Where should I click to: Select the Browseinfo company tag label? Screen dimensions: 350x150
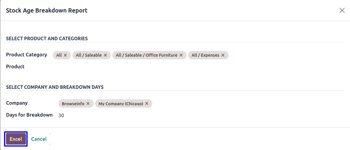click(x=73, y=104)
